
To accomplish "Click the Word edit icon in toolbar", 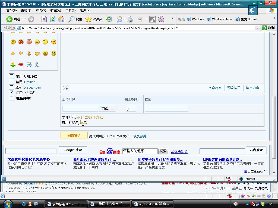I will click(140, 19).
